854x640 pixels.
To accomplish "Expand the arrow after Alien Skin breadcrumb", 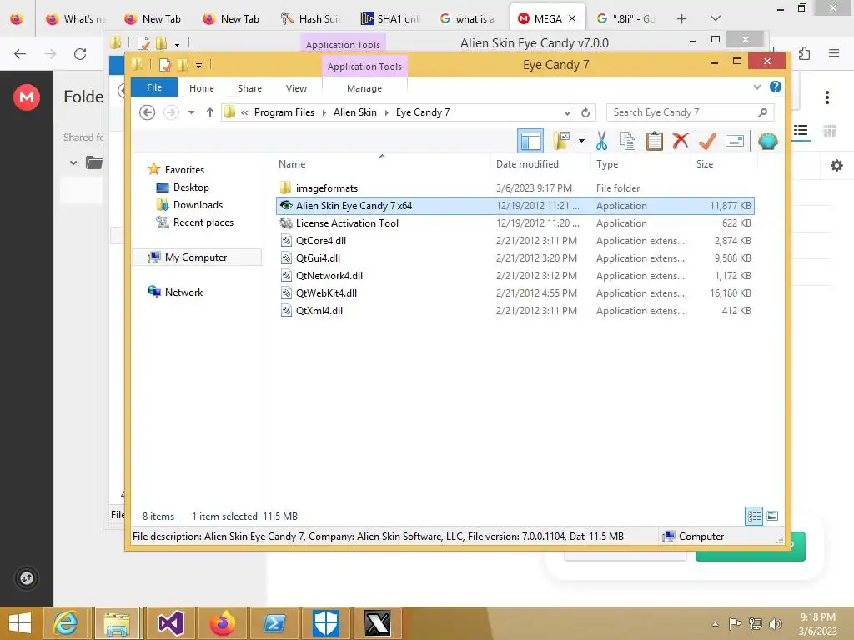I will pos(387,112).
